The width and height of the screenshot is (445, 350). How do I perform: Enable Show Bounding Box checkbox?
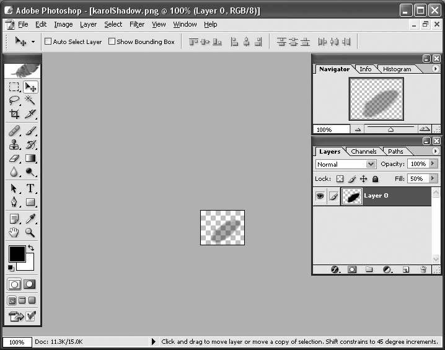[112, 42]
